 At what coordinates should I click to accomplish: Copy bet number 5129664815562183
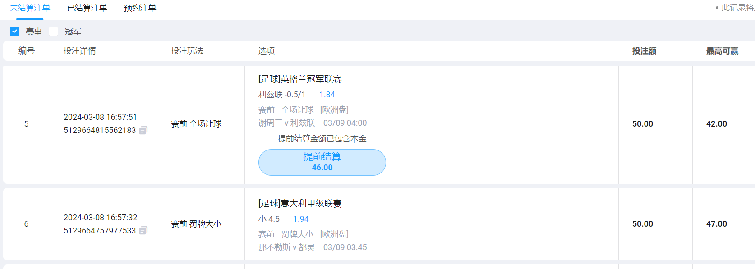(x=143, y=130)
